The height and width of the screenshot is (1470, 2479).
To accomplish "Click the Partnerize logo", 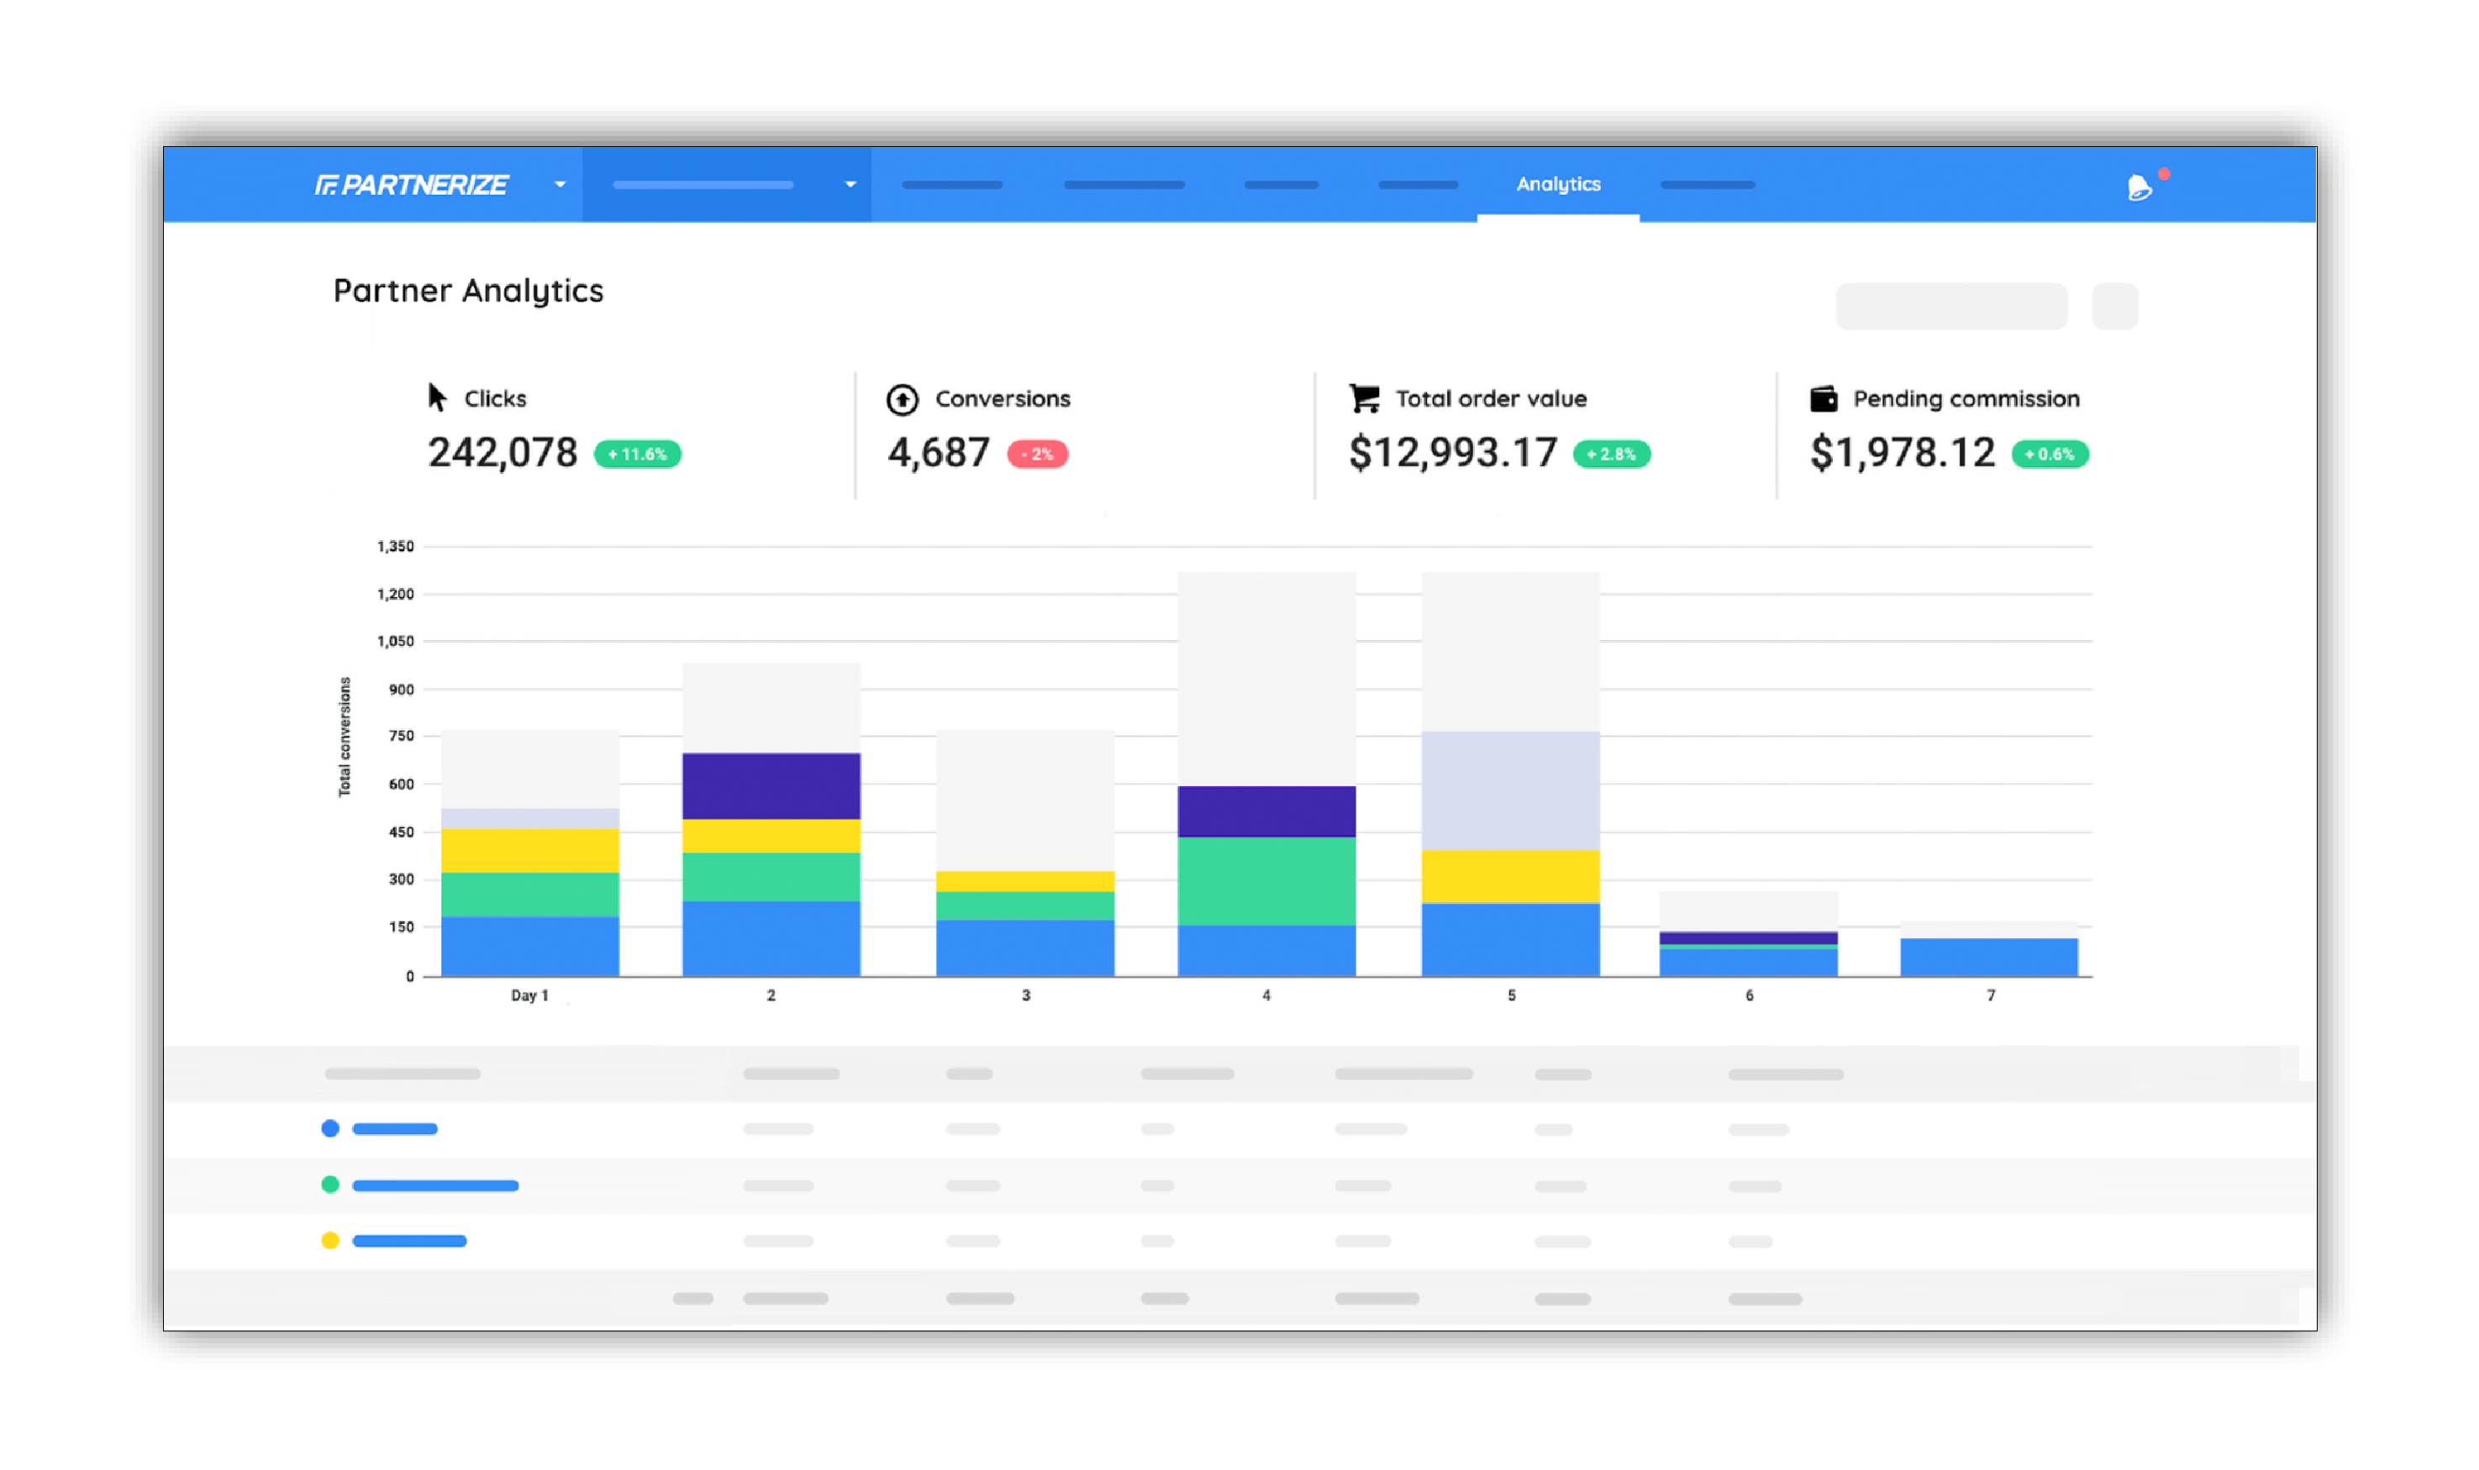I will click(x=411, y=186).
